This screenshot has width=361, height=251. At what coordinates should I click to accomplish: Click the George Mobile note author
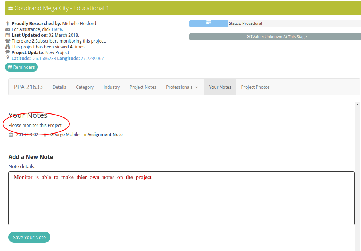[x=65, y=135]
